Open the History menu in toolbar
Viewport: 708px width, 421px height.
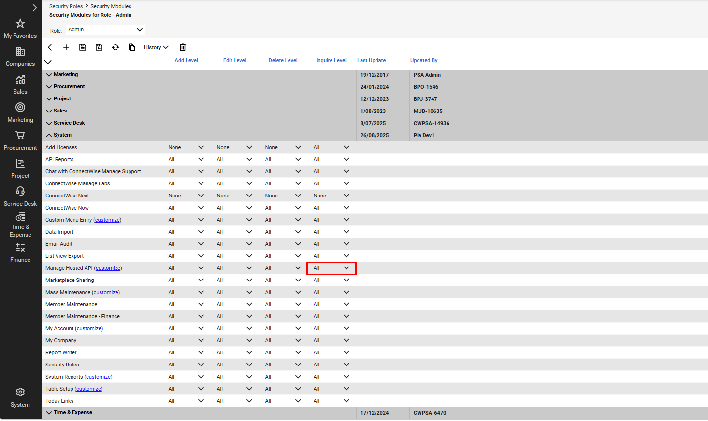point(156,47)
